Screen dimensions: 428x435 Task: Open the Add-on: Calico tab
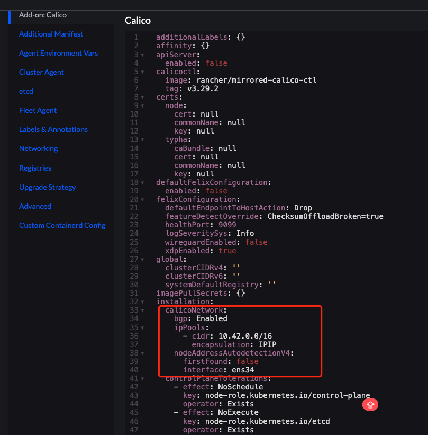[43, 15]
